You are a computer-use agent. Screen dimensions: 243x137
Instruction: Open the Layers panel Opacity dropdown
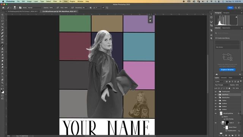coord(240,85)
